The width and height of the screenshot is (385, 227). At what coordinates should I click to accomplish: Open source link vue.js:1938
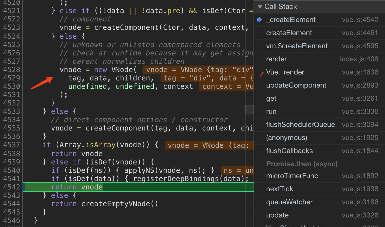(360, 189)
